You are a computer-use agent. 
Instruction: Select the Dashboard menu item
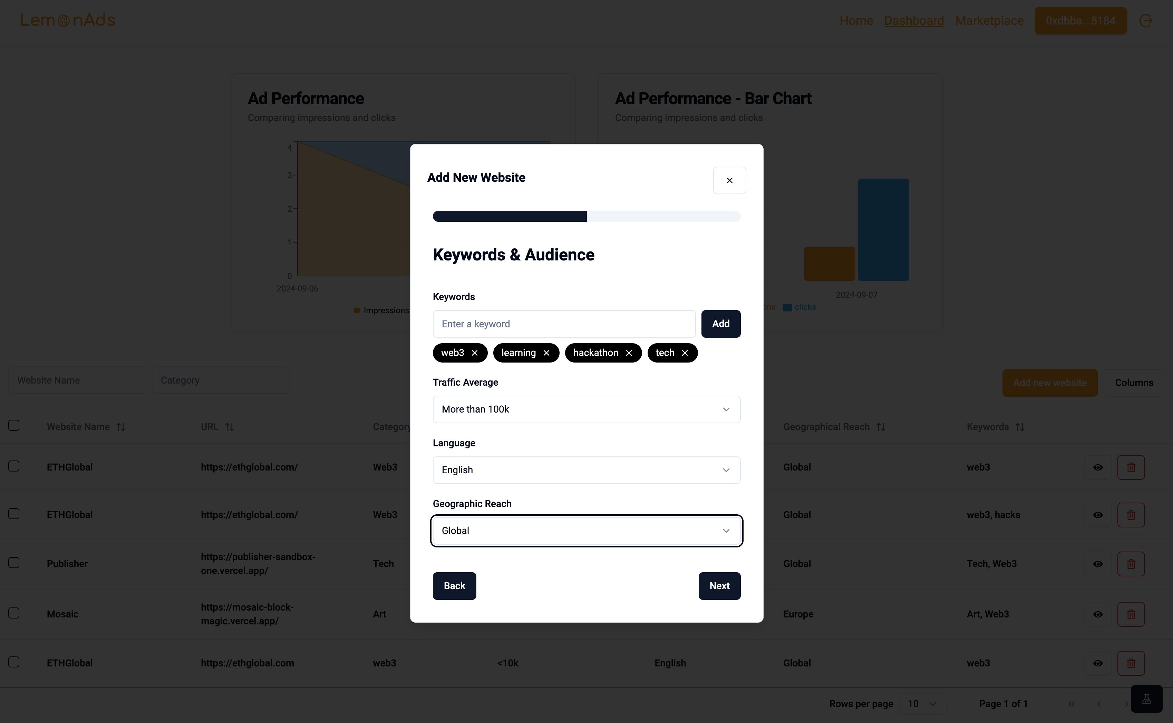click(913, 20)
